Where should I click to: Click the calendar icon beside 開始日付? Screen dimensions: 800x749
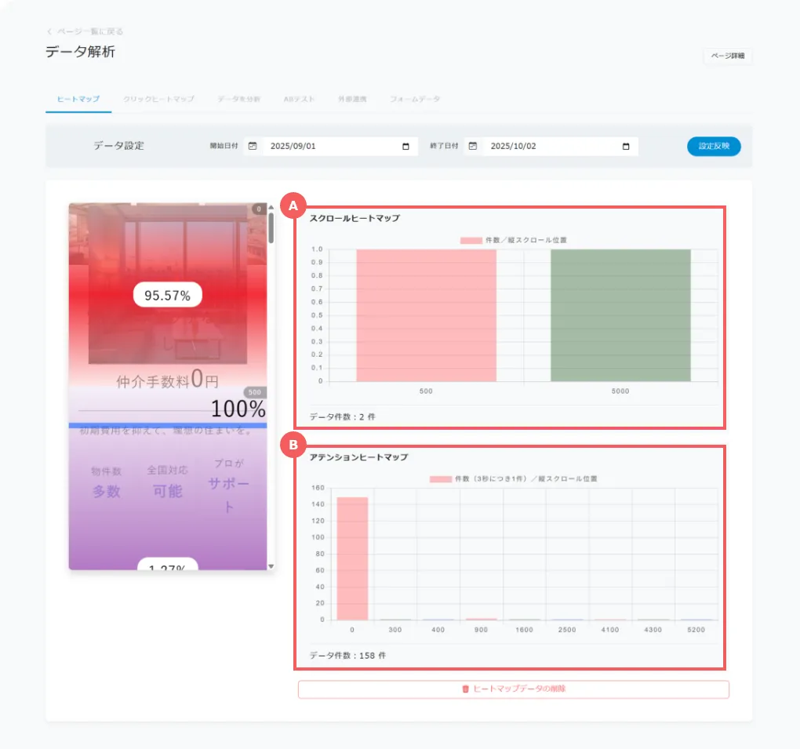click(253, 147)
